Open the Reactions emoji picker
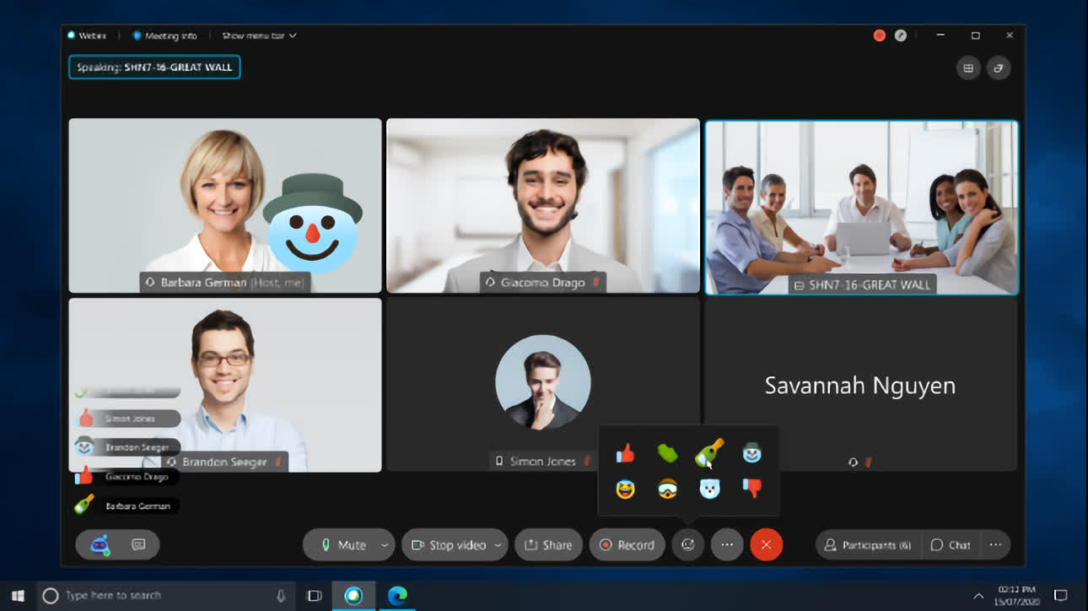Viewport: 1088px width, 611px height. tap(687, 544)
